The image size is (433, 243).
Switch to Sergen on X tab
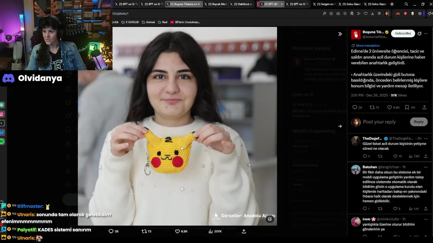coord(324,4)
